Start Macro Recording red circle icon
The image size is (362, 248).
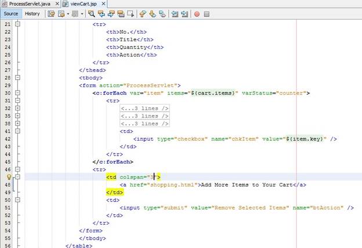[197, 14]
